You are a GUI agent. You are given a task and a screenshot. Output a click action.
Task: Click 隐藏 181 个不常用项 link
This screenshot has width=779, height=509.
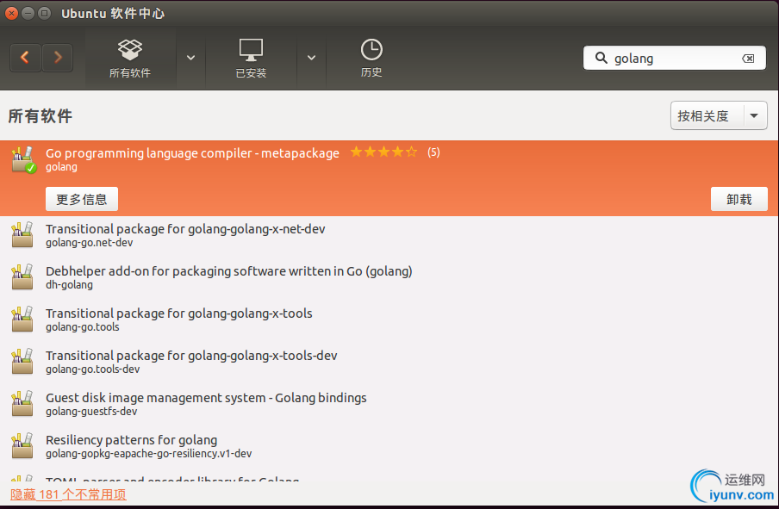coord(68,494)
